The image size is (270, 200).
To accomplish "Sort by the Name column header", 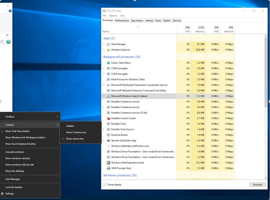I will 139,29.
